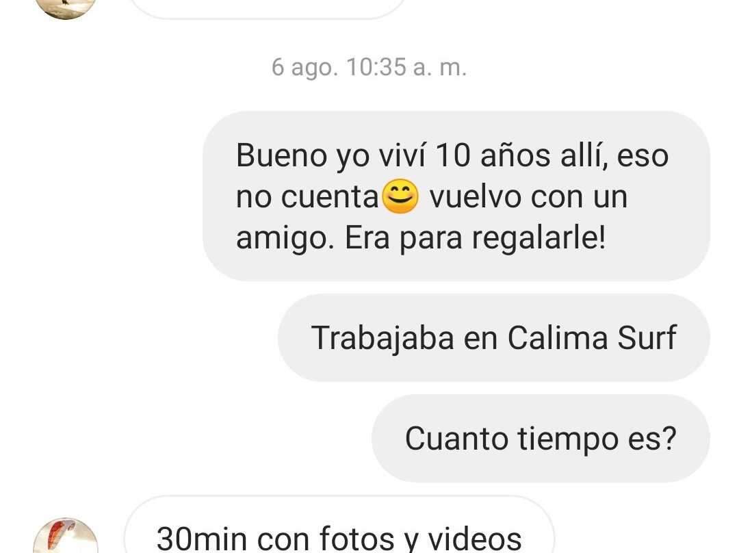
Task: Click the cut-off message bubble at top
Action: [x=268, y=8]
